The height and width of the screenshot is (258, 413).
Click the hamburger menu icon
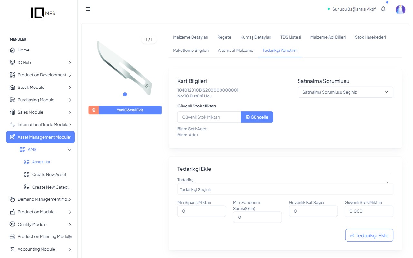point(88,9)
